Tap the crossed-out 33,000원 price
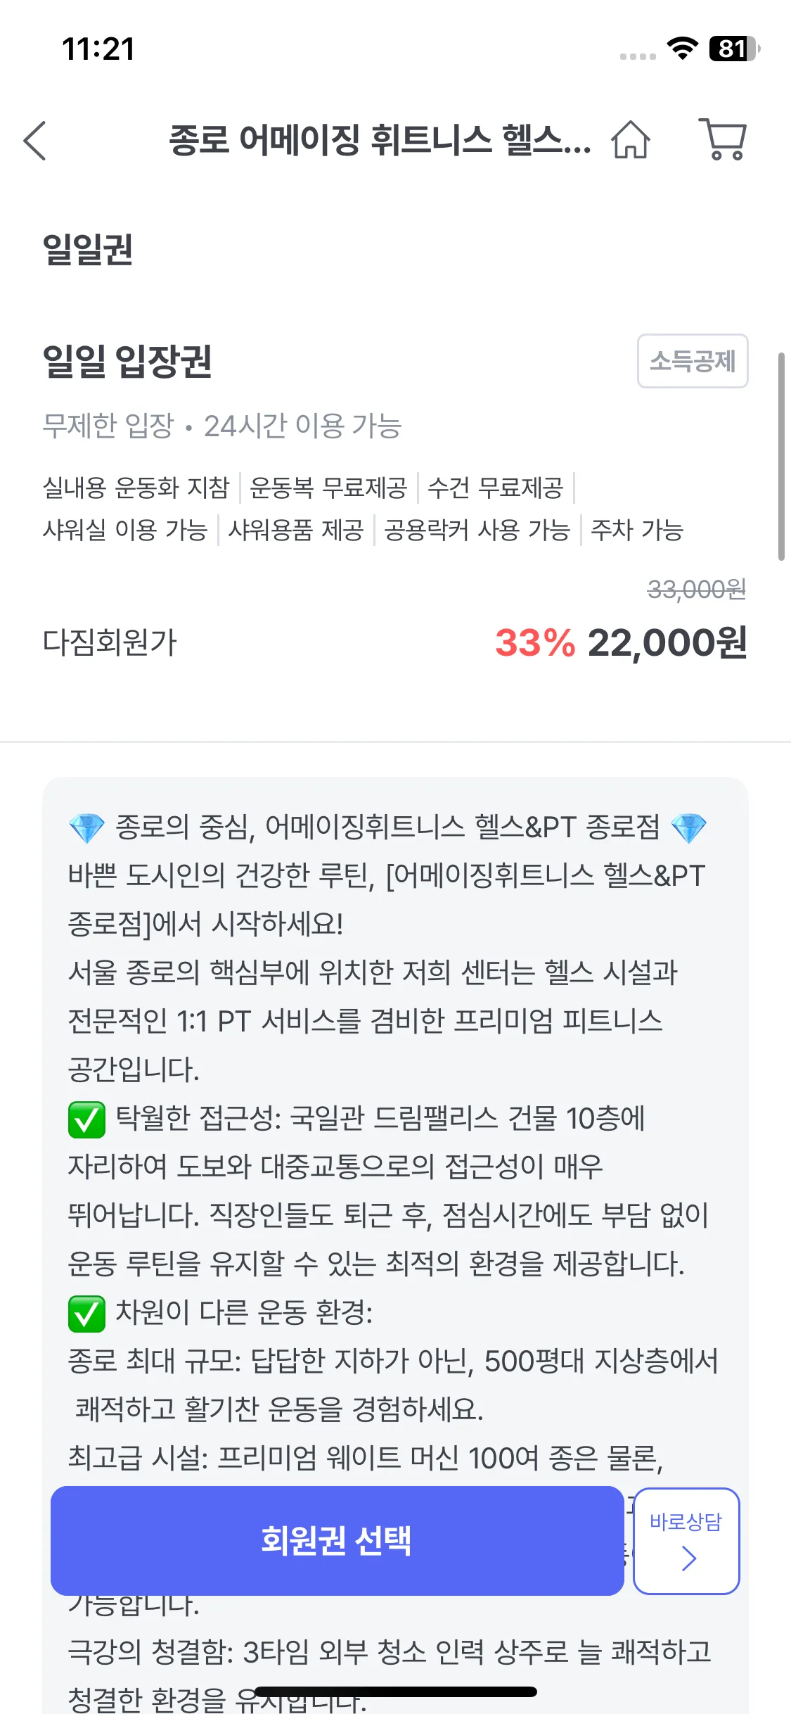The width and height of the screenshot is (791, 1714). coord(696,589)
